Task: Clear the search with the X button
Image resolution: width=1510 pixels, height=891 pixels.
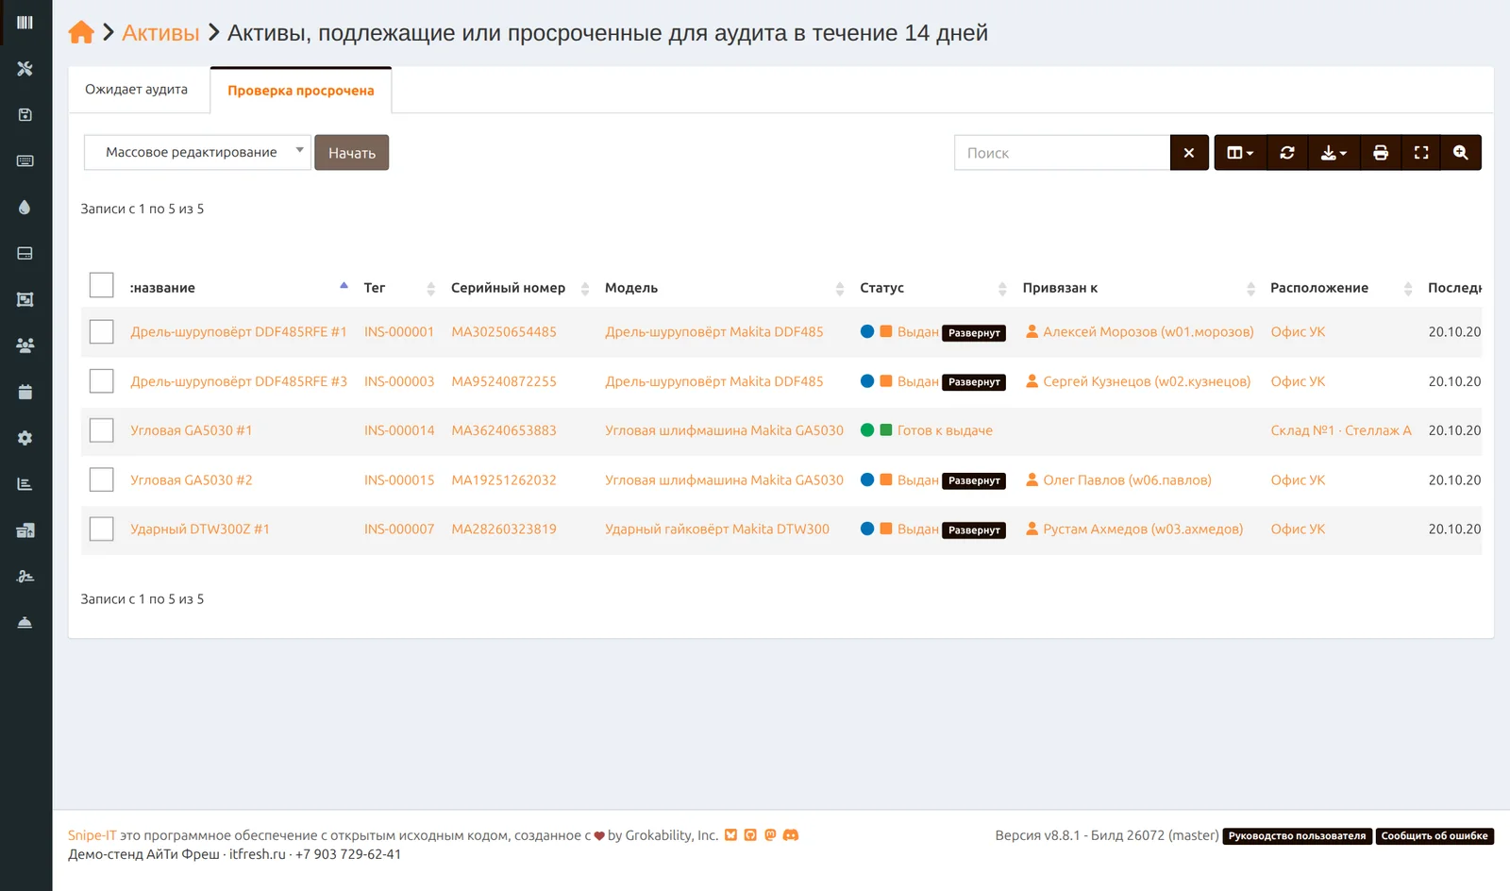Action: tap(1189, 153)
